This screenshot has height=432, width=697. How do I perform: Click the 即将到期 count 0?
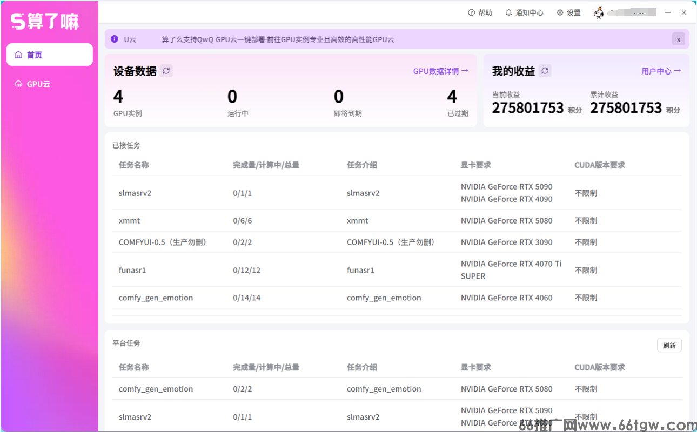pyautogui.click(x=339, y=97)
